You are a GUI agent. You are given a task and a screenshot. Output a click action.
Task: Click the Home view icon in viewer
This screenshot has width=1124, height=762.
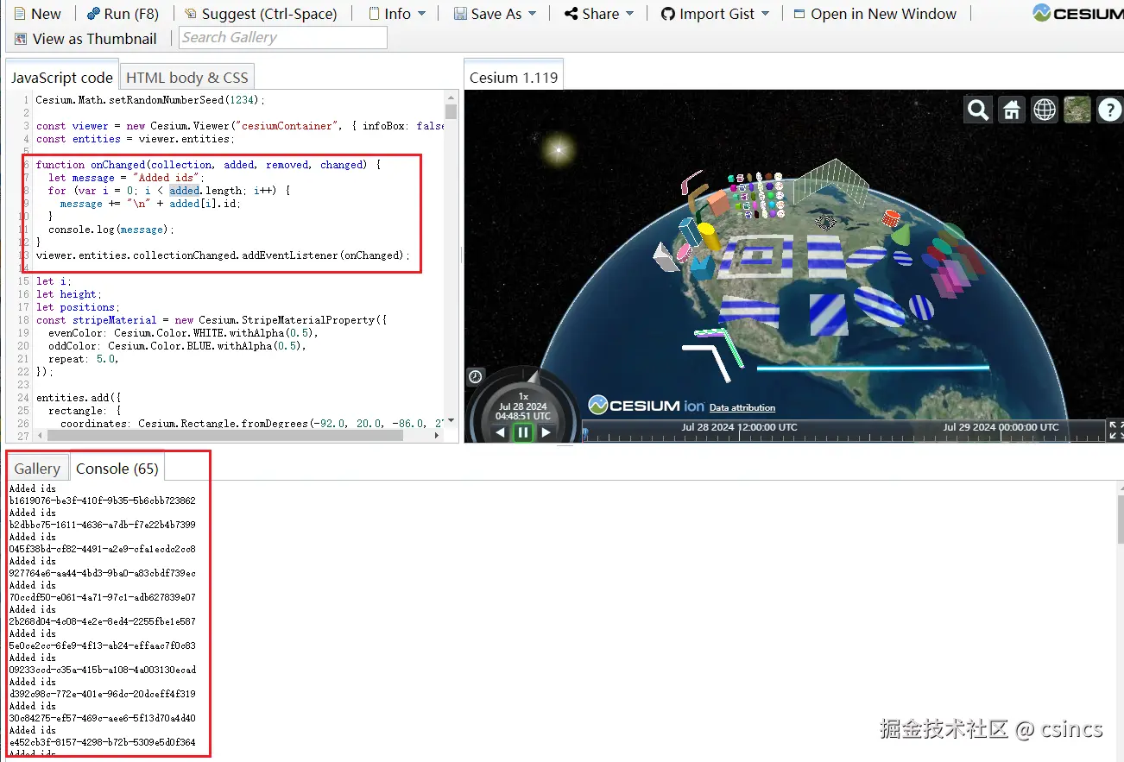1012,110
